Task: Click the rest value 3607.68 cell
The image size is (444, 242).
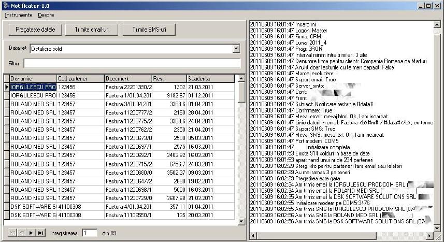Action: click(x=169, y=198)
